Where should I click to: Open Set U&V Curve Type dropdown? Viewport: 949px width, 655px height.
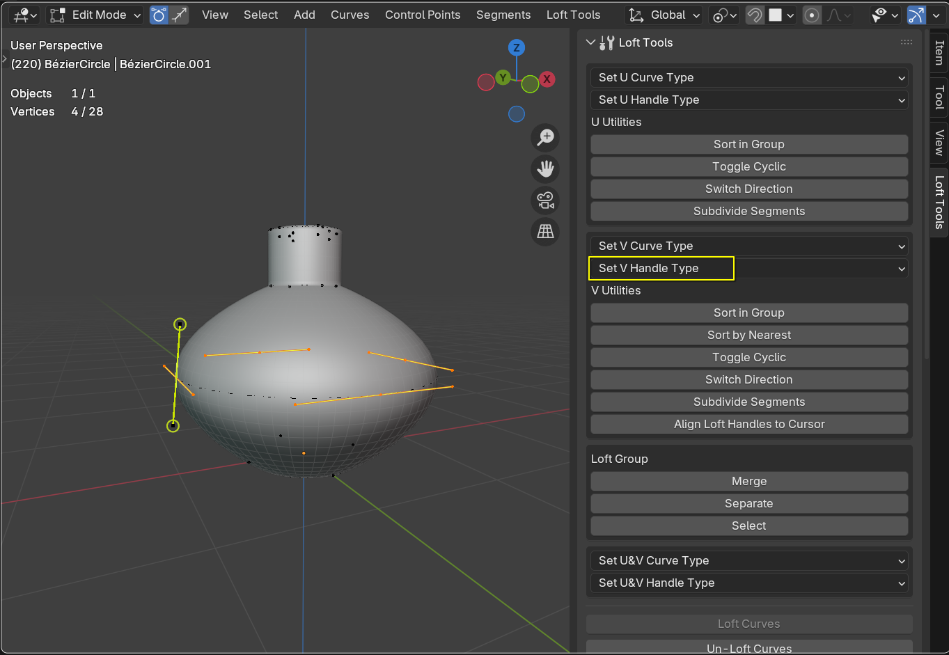tap(749, 560)
